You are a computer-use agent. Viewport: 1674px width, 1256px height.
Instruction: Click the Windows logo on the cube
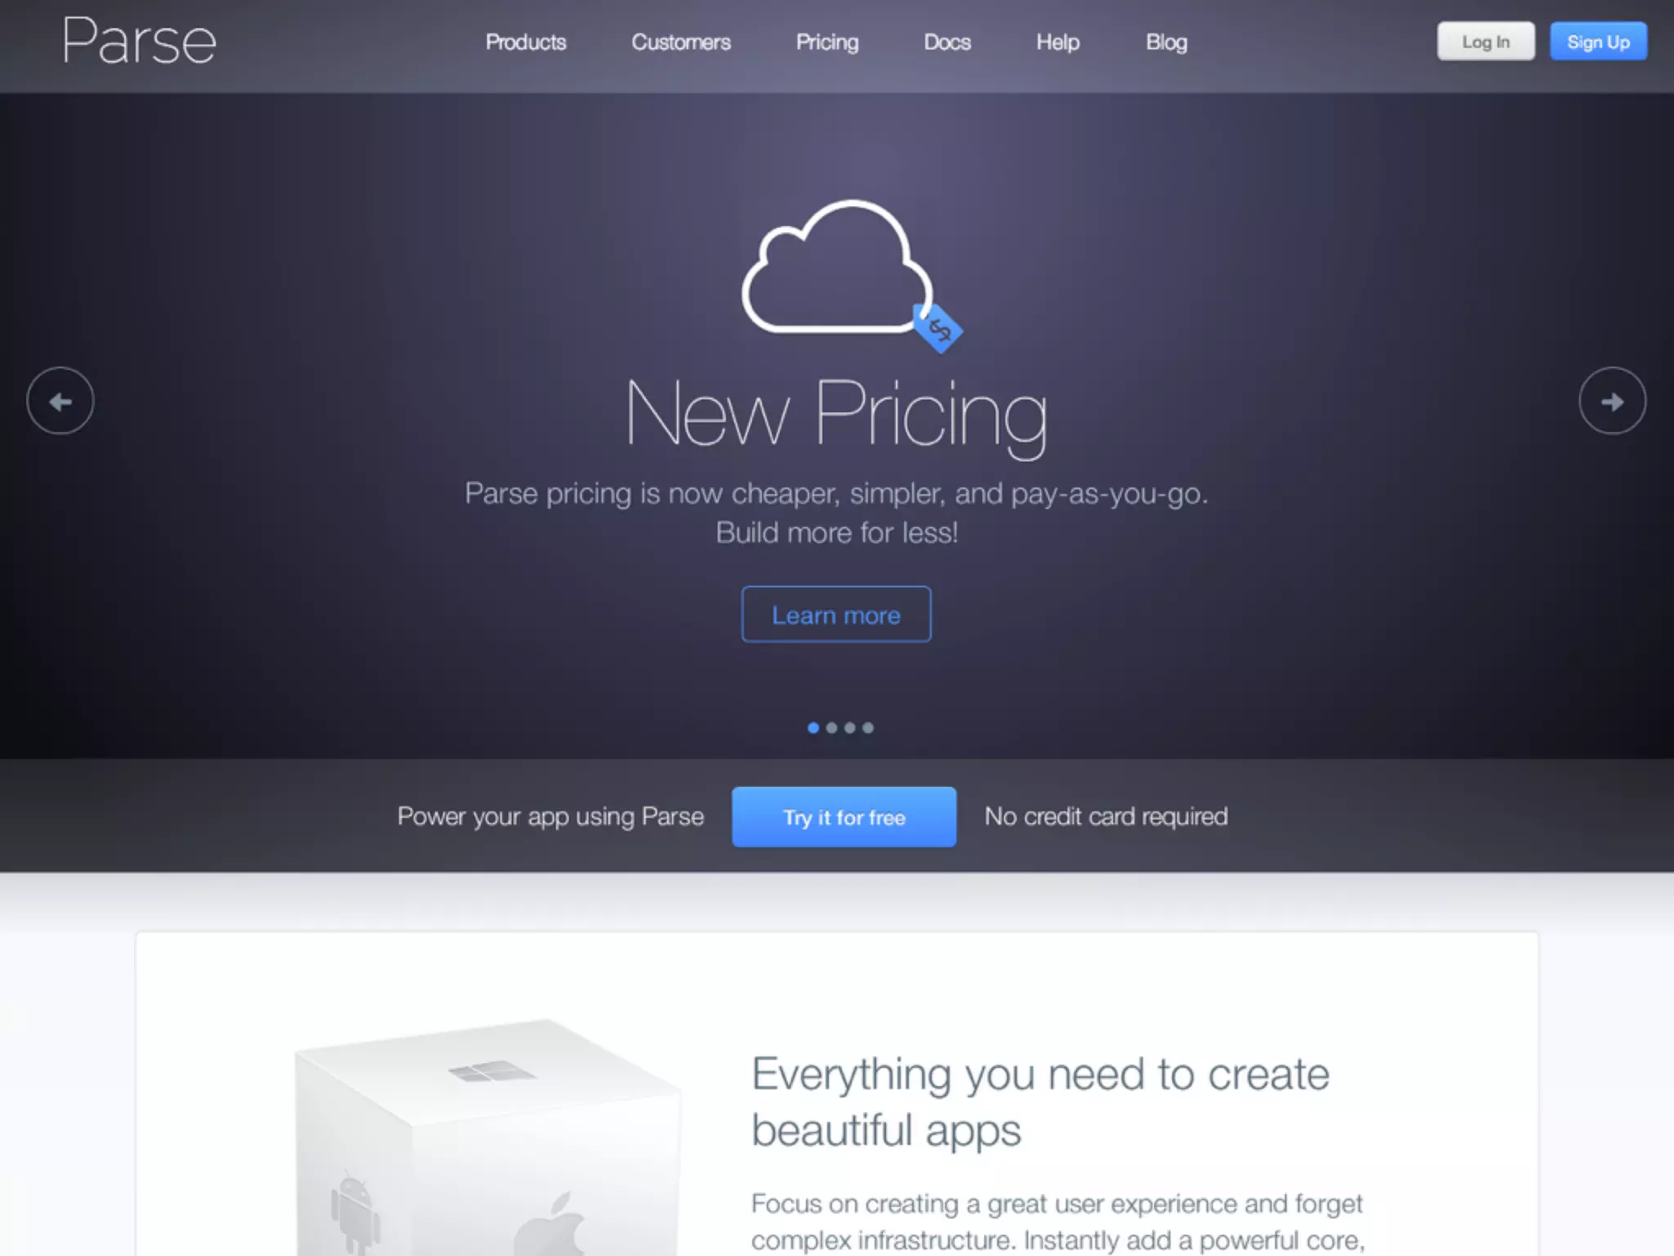[492, 1070]
